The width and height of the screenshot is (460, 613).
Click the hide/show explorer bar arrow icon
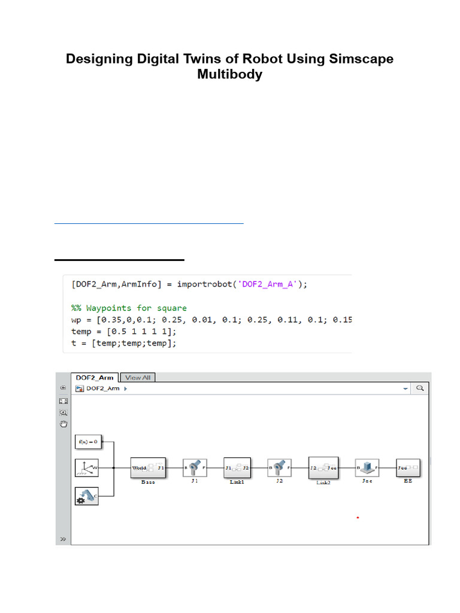pos(63,388)
